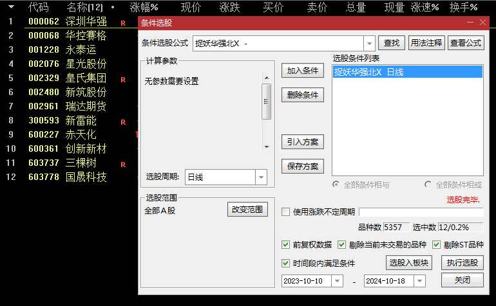
Task: Click the end date field 2024-10-18
Action: point(389,281)
